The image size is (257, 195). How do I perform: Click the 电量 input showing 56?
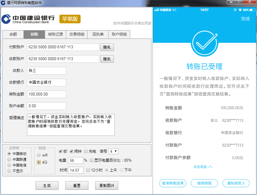[76, 160]
